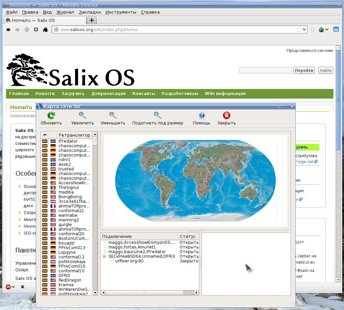The image size is (344, 310).
Task: Click the Статус column header
Action: [188, 236]
